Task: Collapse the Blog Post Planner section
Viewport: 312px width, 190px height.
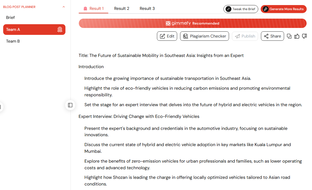Action: (64, 7)
